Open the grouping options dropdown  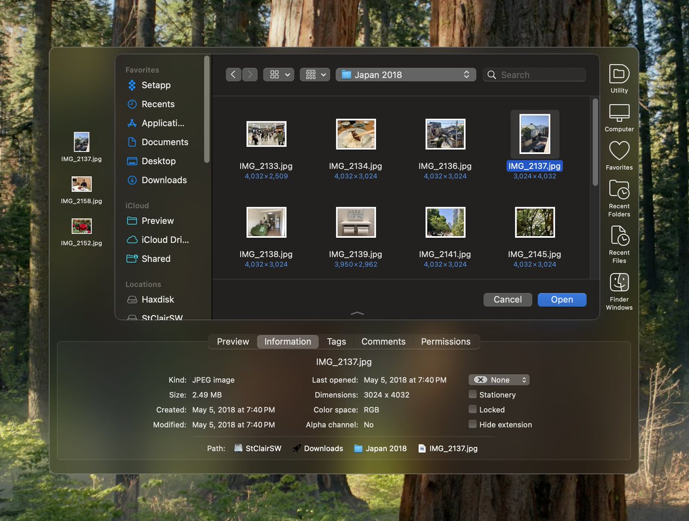click(315, 75)
